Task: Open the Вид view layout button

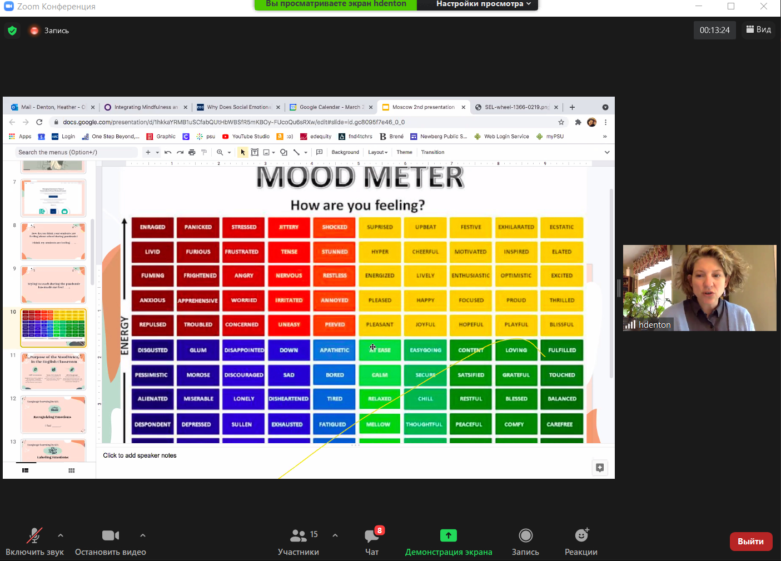Action: (758, 30)
